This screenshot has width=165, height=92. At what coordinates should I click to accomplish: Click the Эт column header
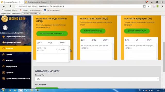[137, 40]
